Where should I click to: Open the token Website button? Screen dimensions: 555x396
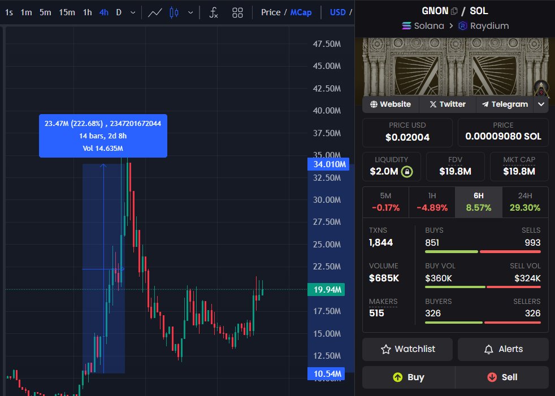tap(391, 105)
